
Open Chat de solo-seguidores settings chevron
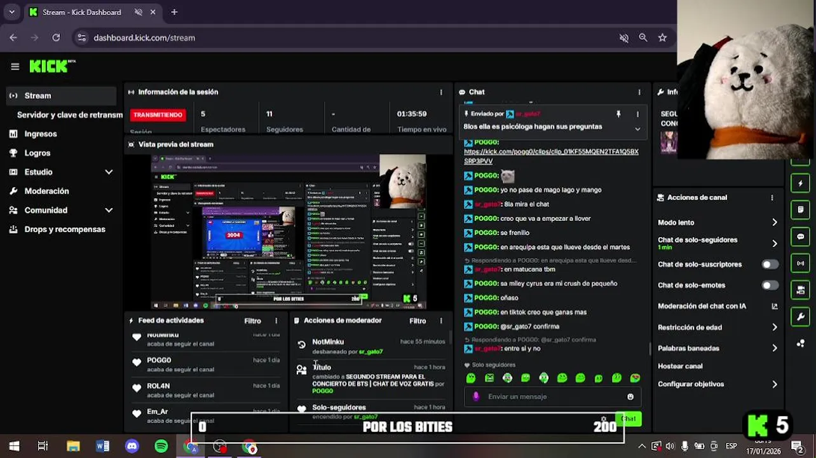[775, 243]
